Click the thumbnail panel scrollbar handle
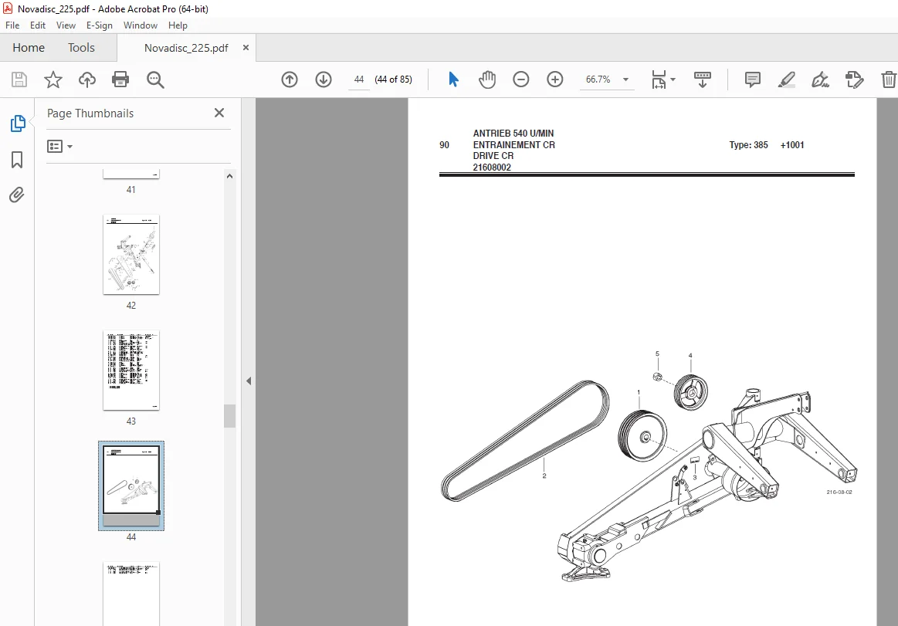This screenshot has height=626, width=898. (x=229, y=416)
